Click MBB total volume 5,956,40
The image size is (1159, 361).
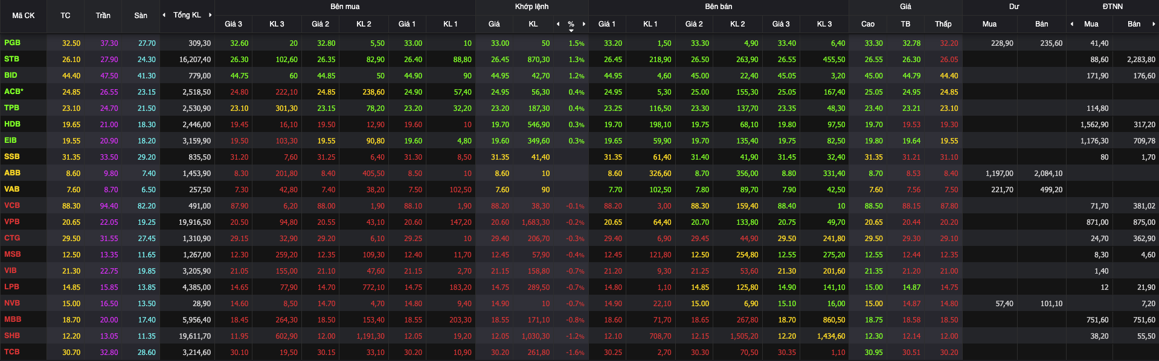coord(197,320)
